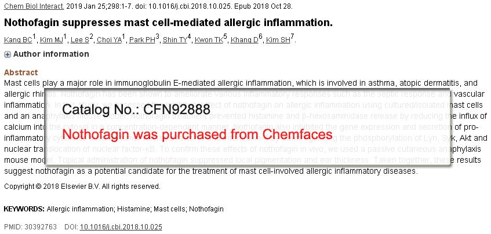The width and height of the screenshot is (491, 234).
Task: Open the Chem Biol Interact journal link
Action: click(x=34, y=6)
